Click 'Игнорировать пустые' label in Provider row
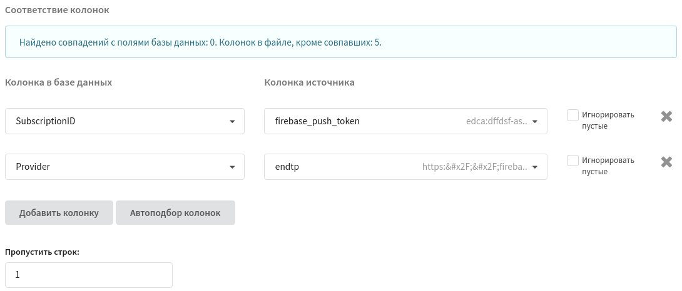Image resolution: width=682 pixels, height=291 pixels. [608, 165]
